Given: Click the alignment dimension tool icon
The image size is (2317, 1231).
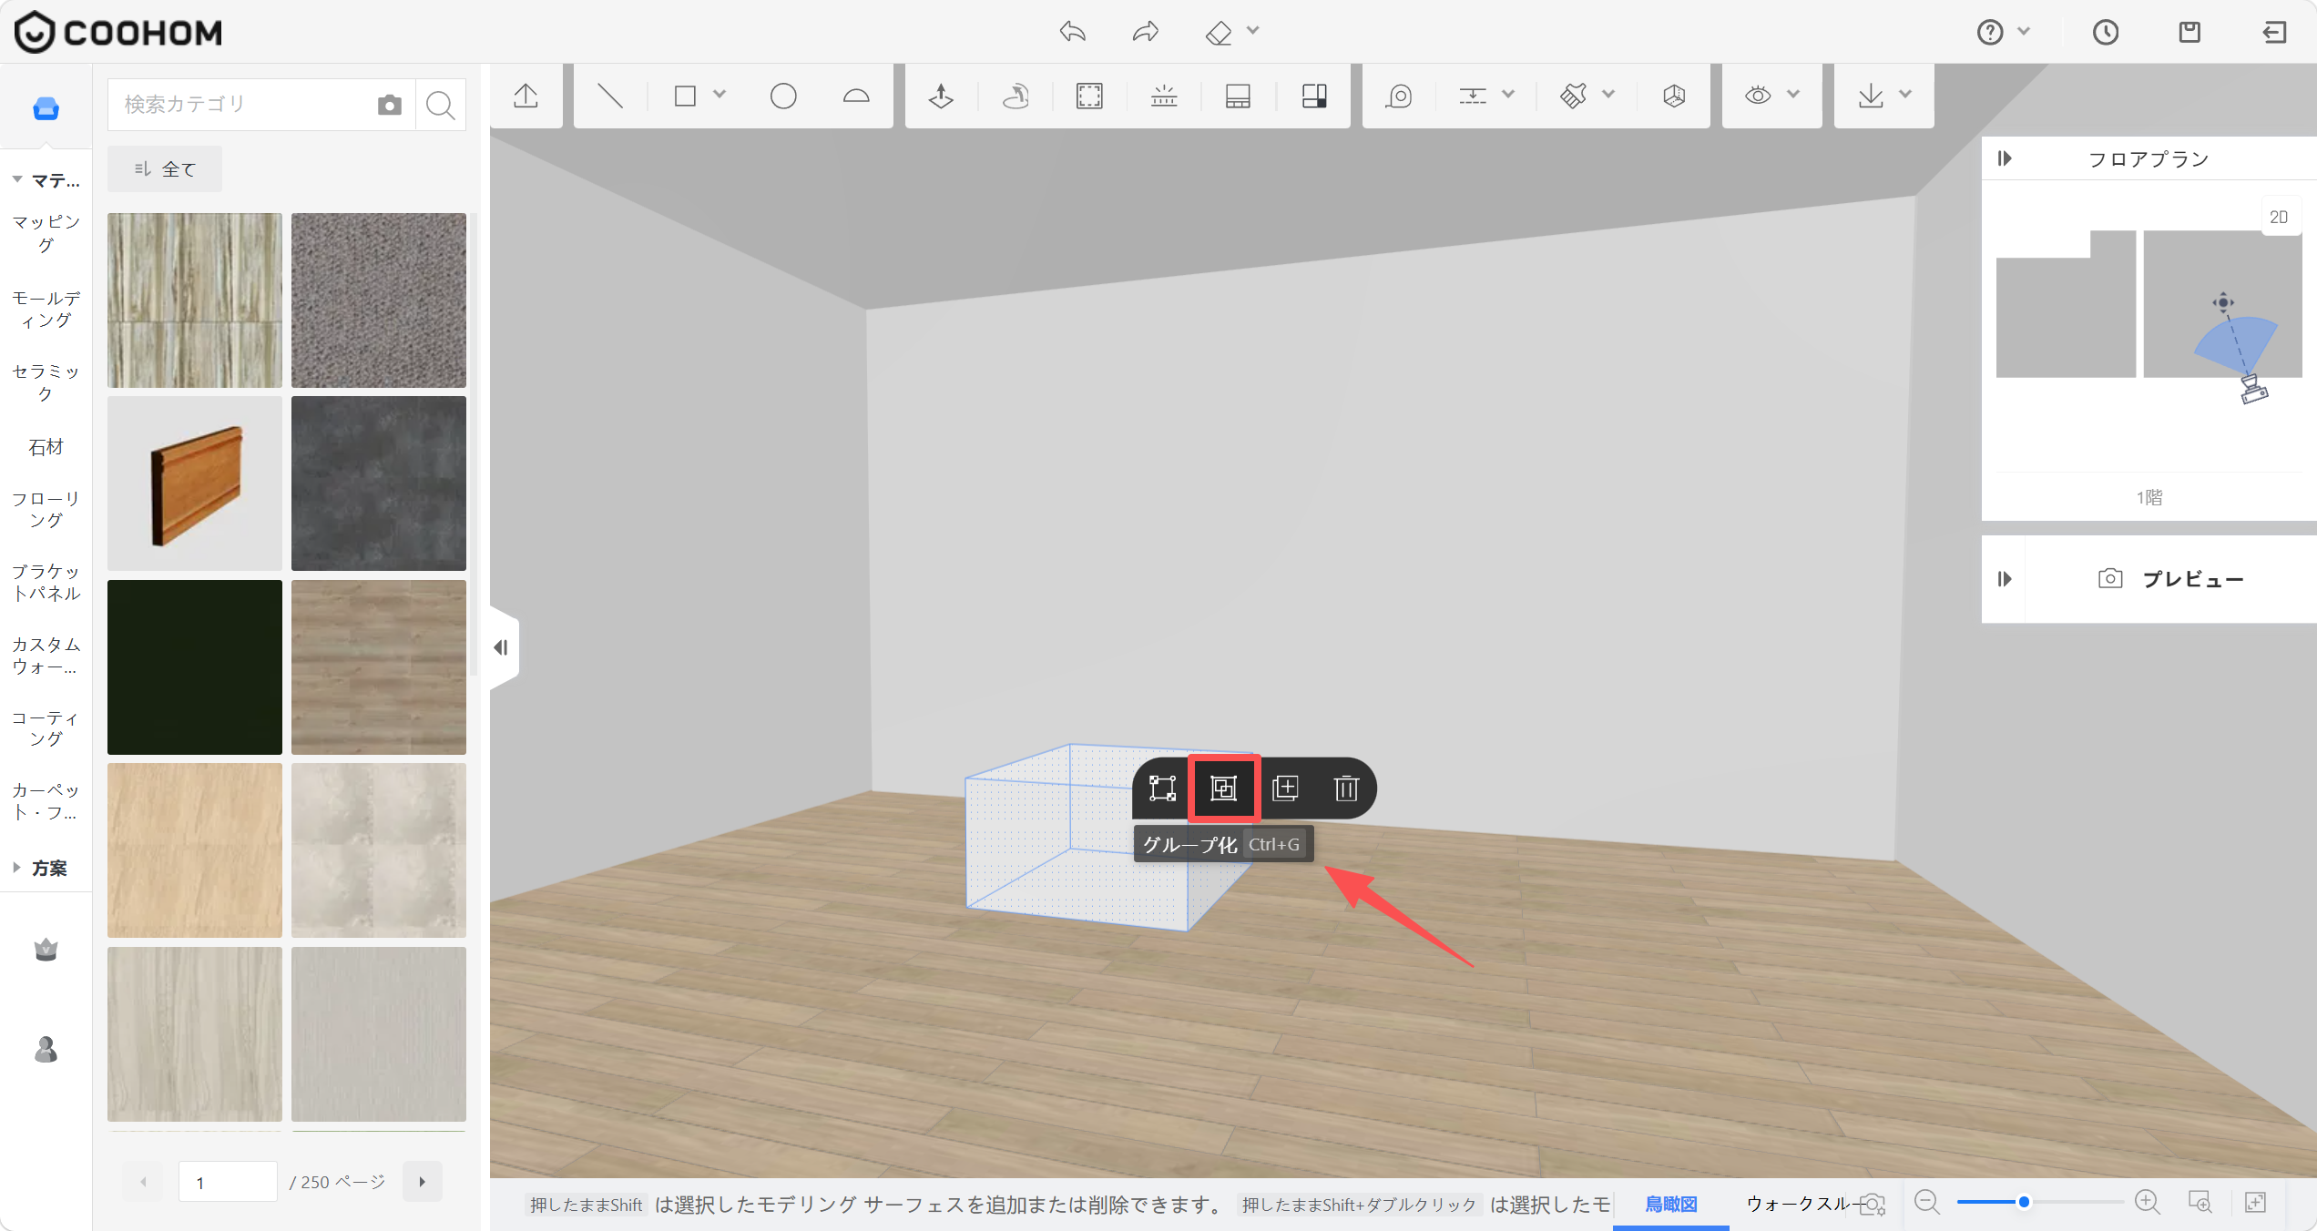Looking at the screenshot, I should (1473, 96).
